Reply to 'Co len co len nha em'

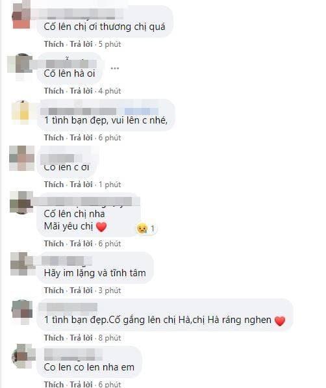tap(81, 384)
